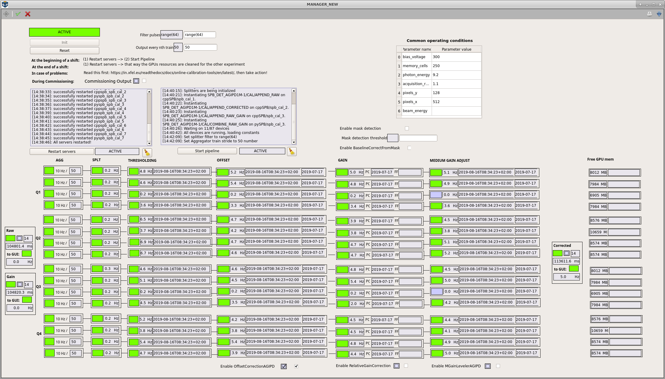Click scroll-up arrow of restart servers log
The width and height of the screenshot is (665, 379).
[149, 92]
